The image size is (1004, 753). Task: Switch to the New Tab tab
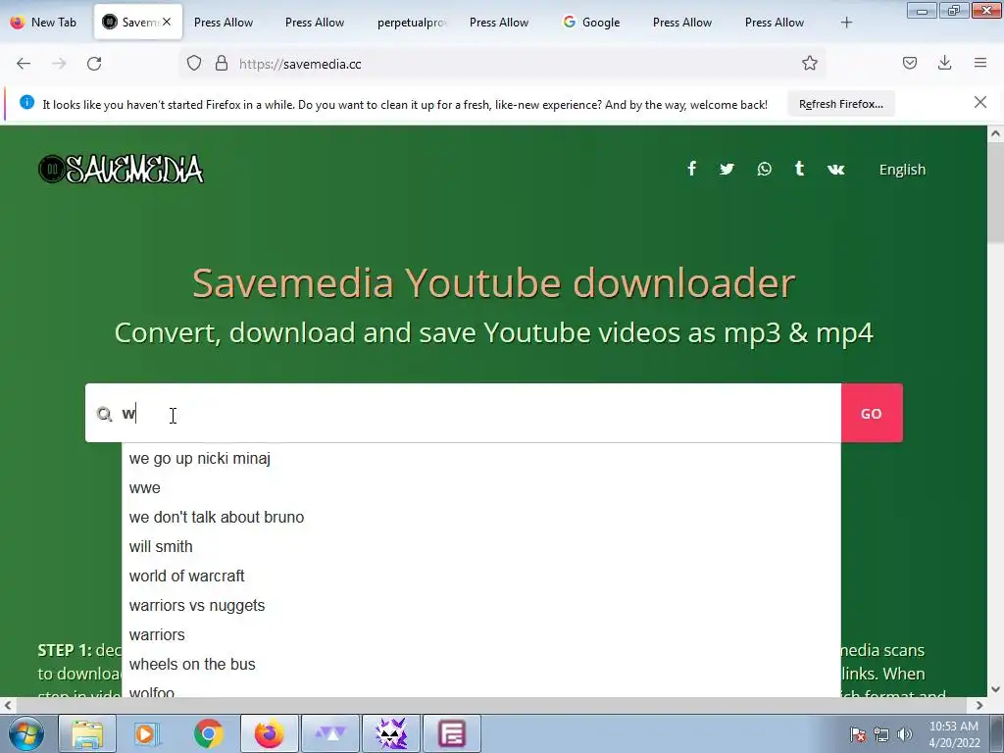[x=45, y=22]
